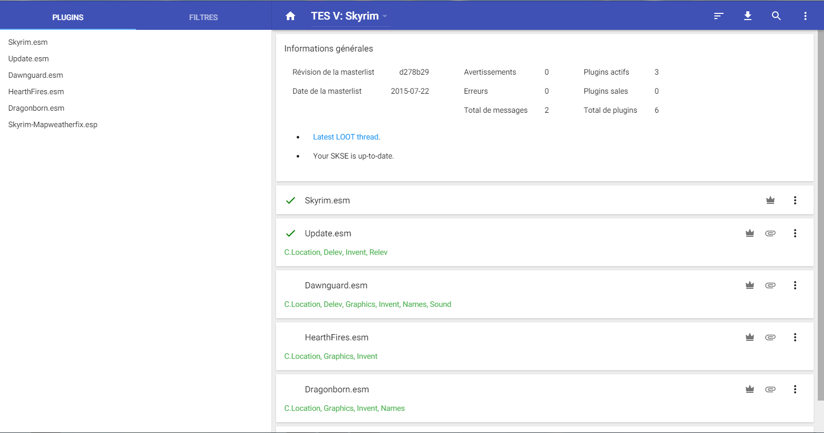Open the TES V: Skyrim game dropdown
Image resolution: width=824 pixels, height=433 pixels.
(349, 16)
